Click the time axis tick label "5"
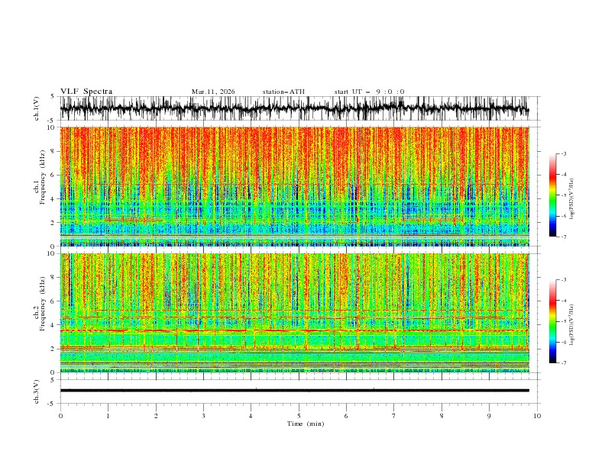The height and width of the screenshot is (467, 605). (x=299, y=416)
